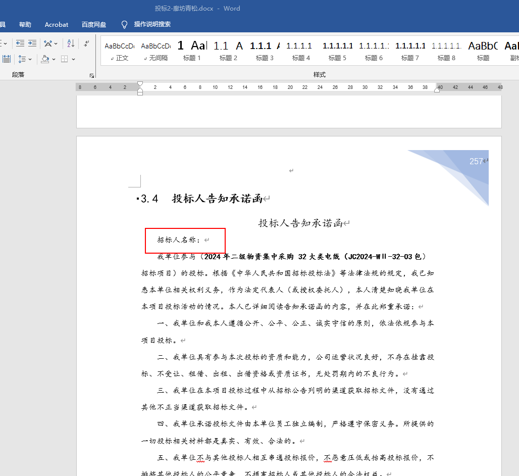Apply the 标题 8 style
Viewport: 519px width, 476px height.
pos(446,51)
